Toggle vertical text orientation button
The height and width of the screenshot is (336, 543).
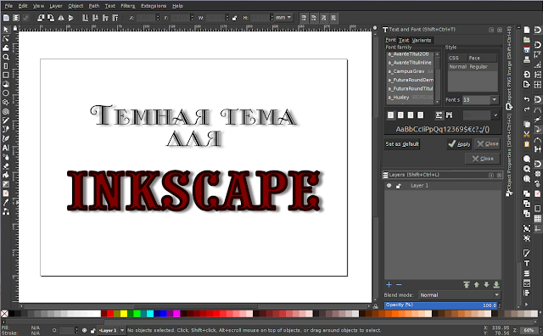(449, 115)
